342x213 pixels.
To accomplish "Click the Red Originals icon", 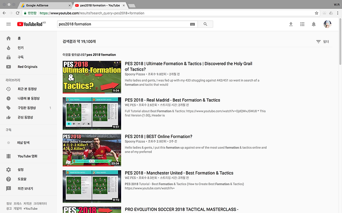I will [x=9, y=66].
